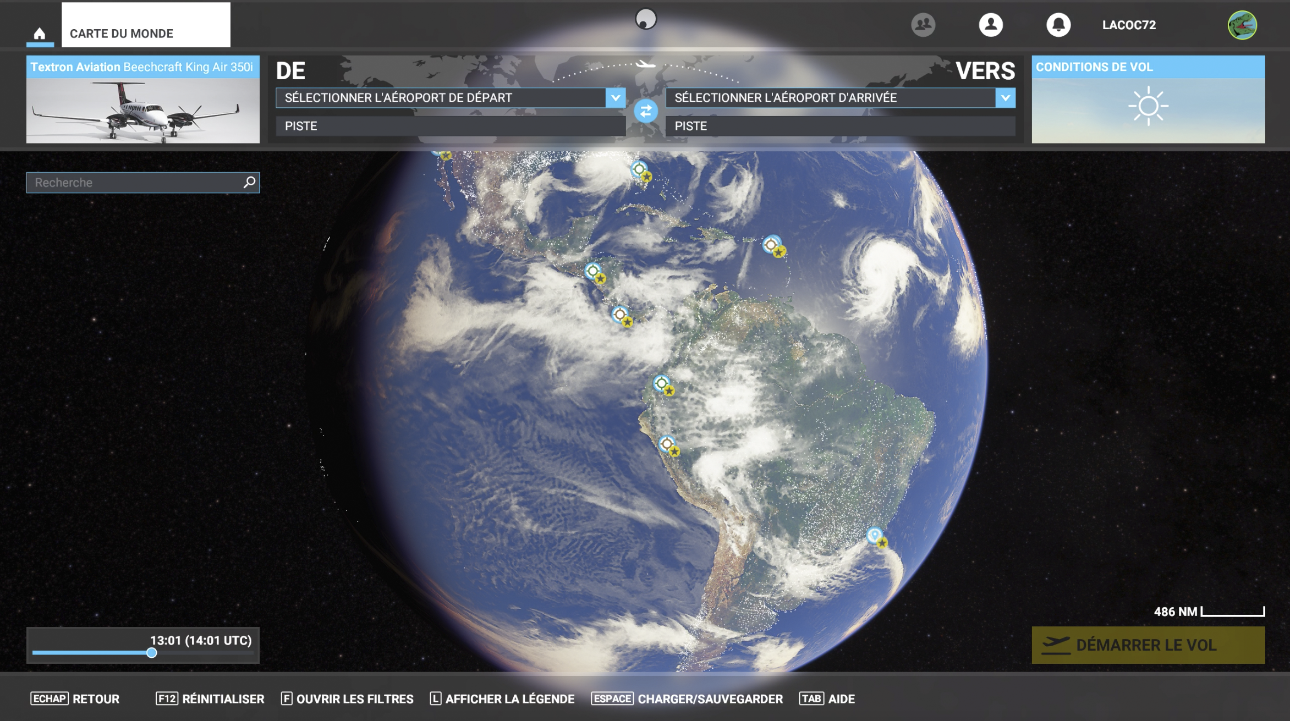The image size is (1290, 721).
Task: Open the filters with Ouvrir les Filtres
Action: pos(347,699)
